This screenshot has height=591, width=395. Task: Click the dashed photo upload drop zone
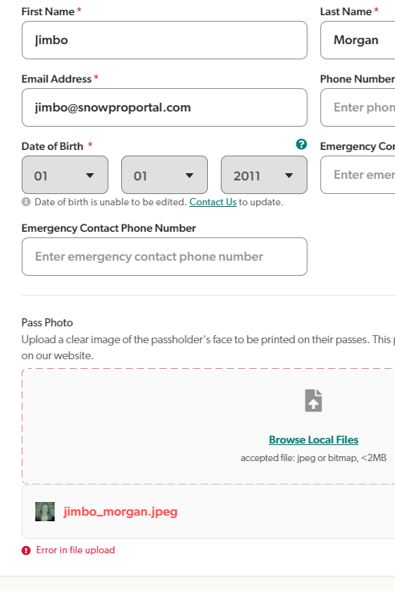(x=209, y=427)
